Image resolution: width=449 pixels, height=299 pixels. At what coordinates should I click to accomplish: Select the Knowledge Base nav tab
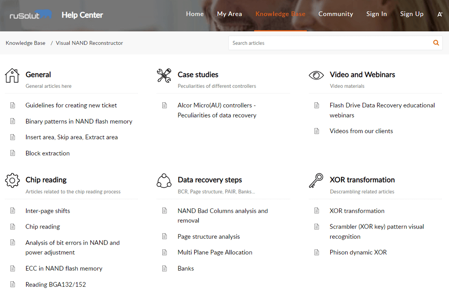[280, 14]
